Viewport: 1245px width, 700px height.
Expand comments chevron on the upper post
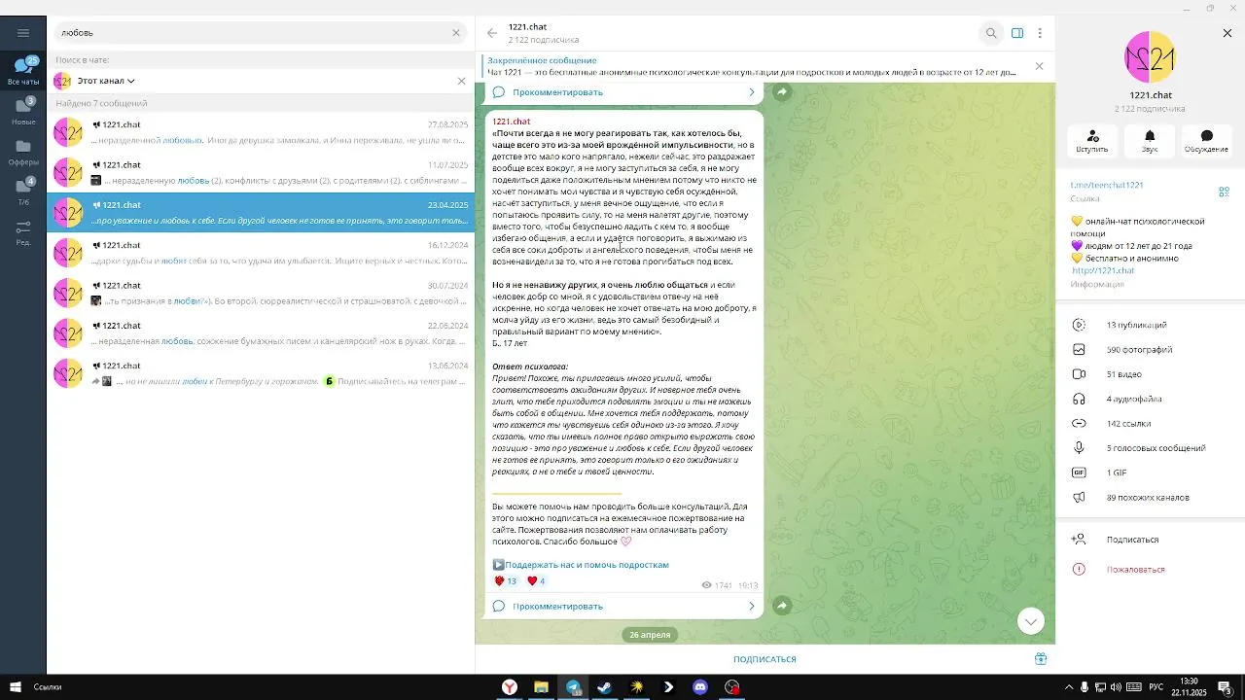[x=751, y=92]
